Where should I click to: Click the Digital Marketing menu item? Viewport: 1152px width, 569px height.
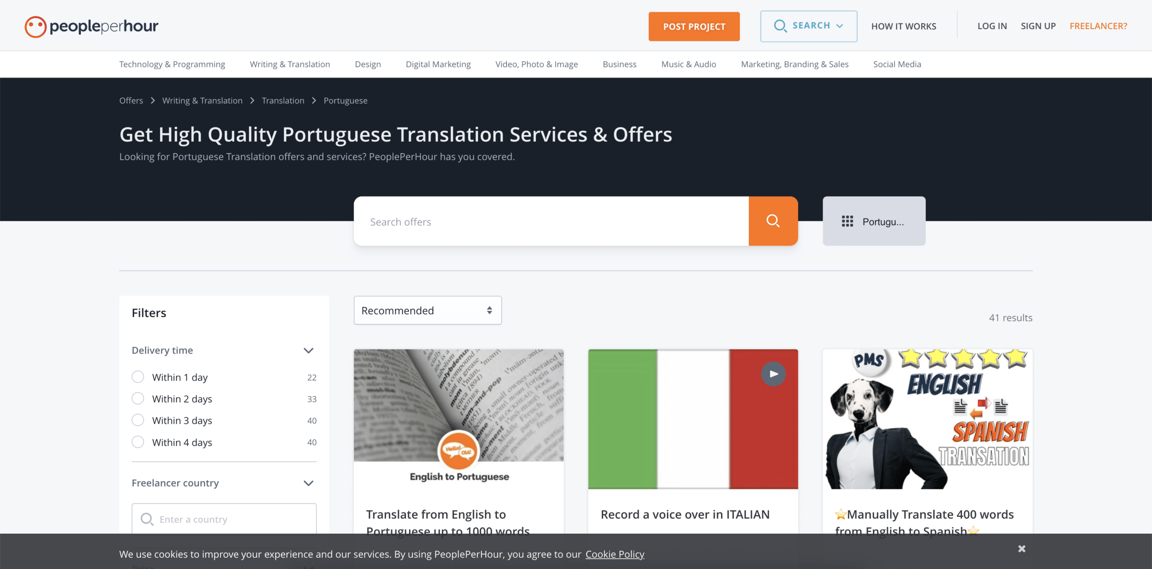coord(437,64)
